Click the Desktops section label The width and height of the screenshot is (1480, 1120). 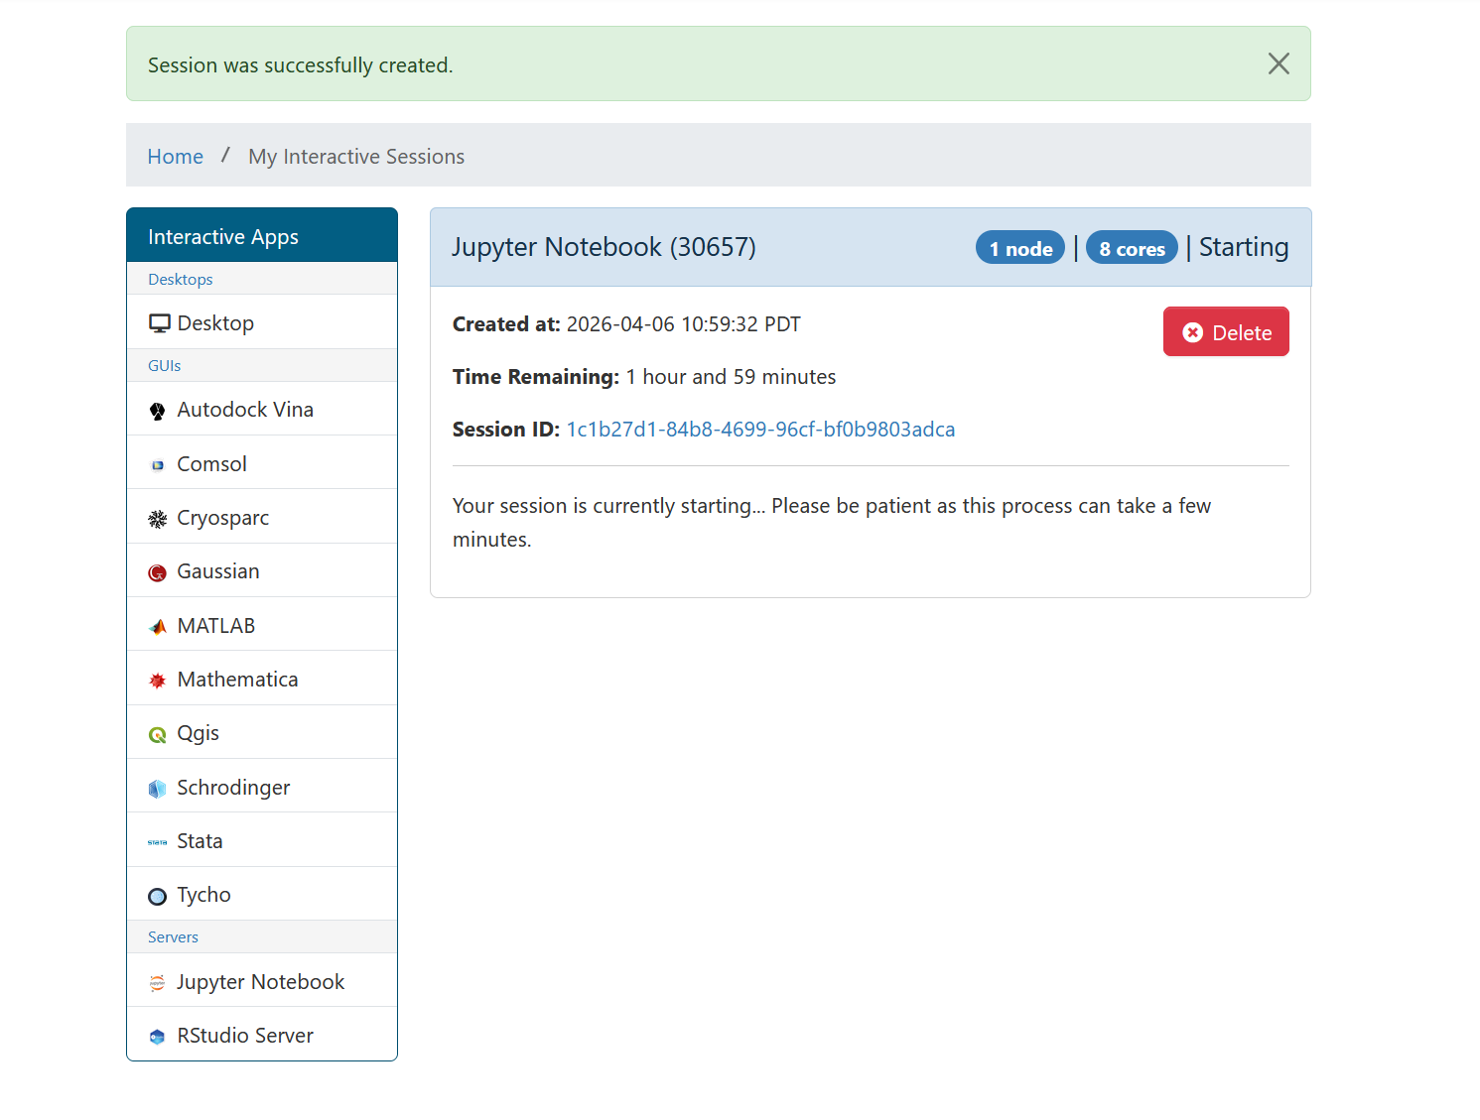coord(180,280)
